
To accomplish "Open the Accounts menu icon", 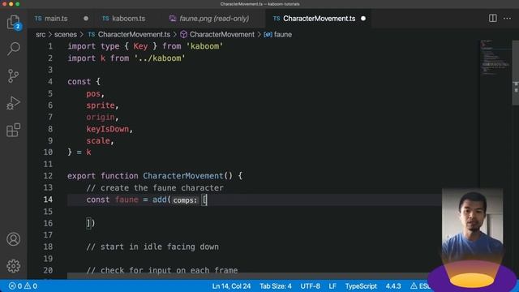I will pyautogui.click(x=14, y=239).
